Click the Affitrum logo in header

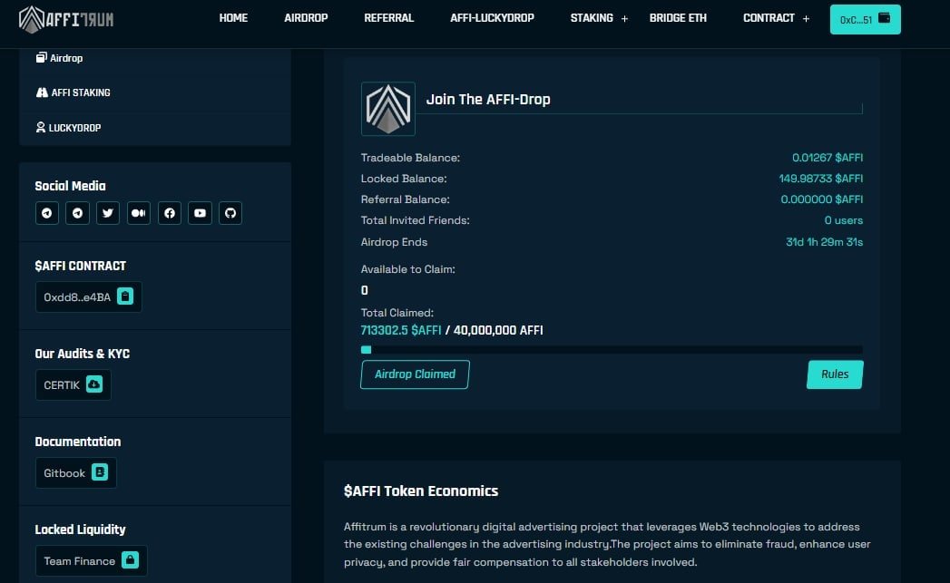pyautogui.click(x=65, y=19)
